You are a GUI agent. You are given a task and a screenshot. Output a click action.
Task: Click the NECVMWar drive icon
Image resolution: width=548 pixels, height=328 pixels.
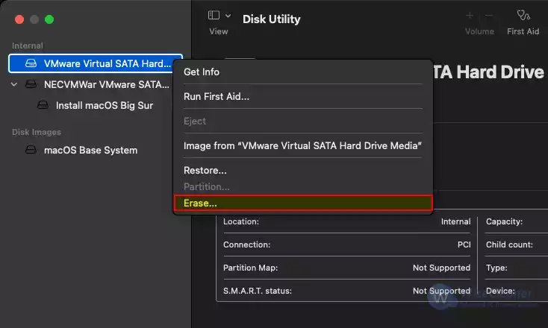(31, 84)
